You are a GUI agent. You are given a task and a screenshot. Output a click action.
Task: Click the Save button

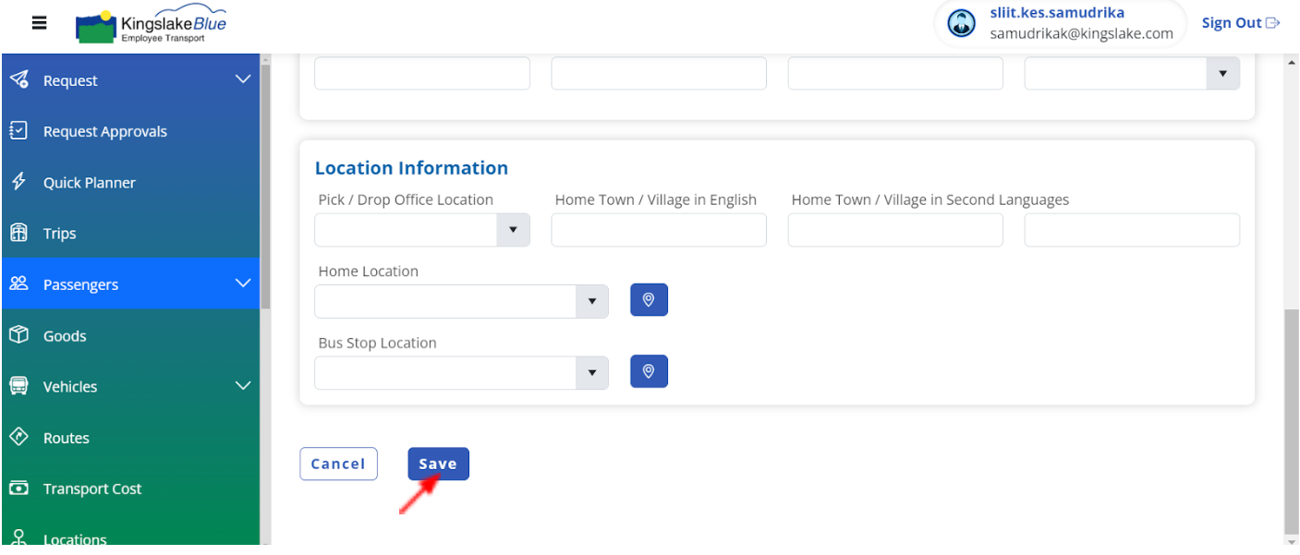pos(438,464)
